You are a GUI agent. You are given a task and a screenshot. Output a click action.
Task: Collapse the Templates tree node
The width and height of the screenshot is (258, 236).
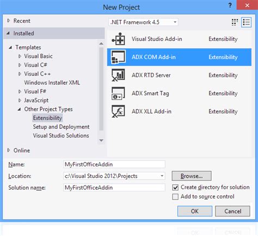point(10,47)
